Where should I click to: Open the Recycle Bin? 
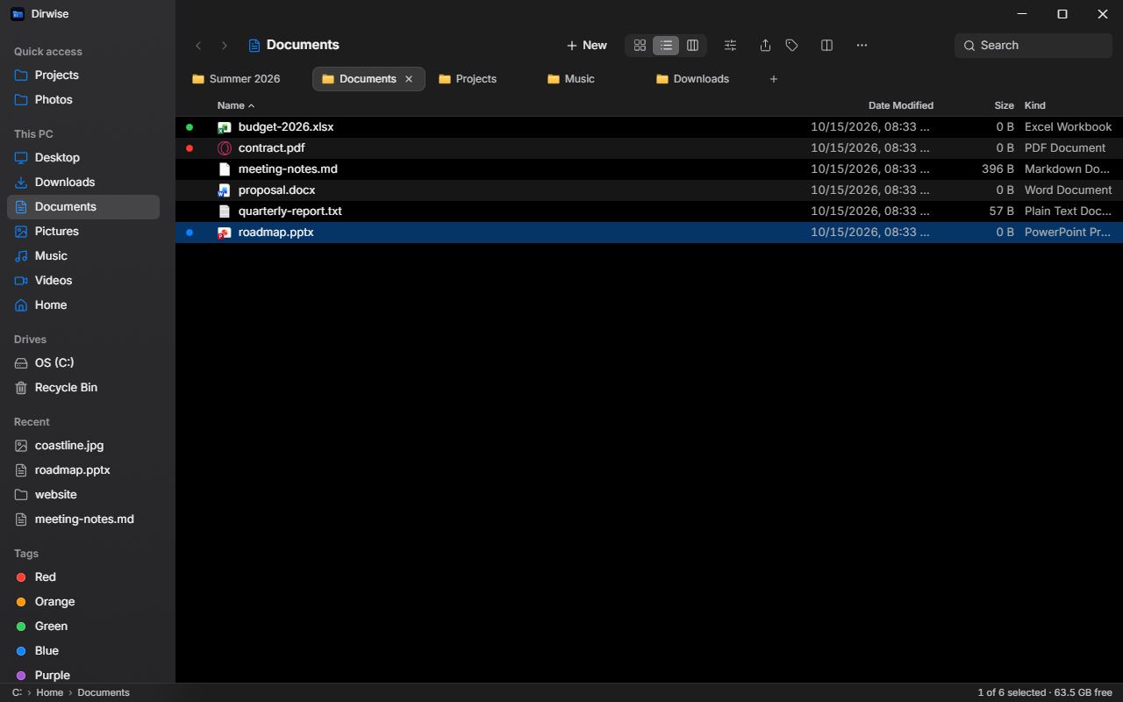pos(83,388)
